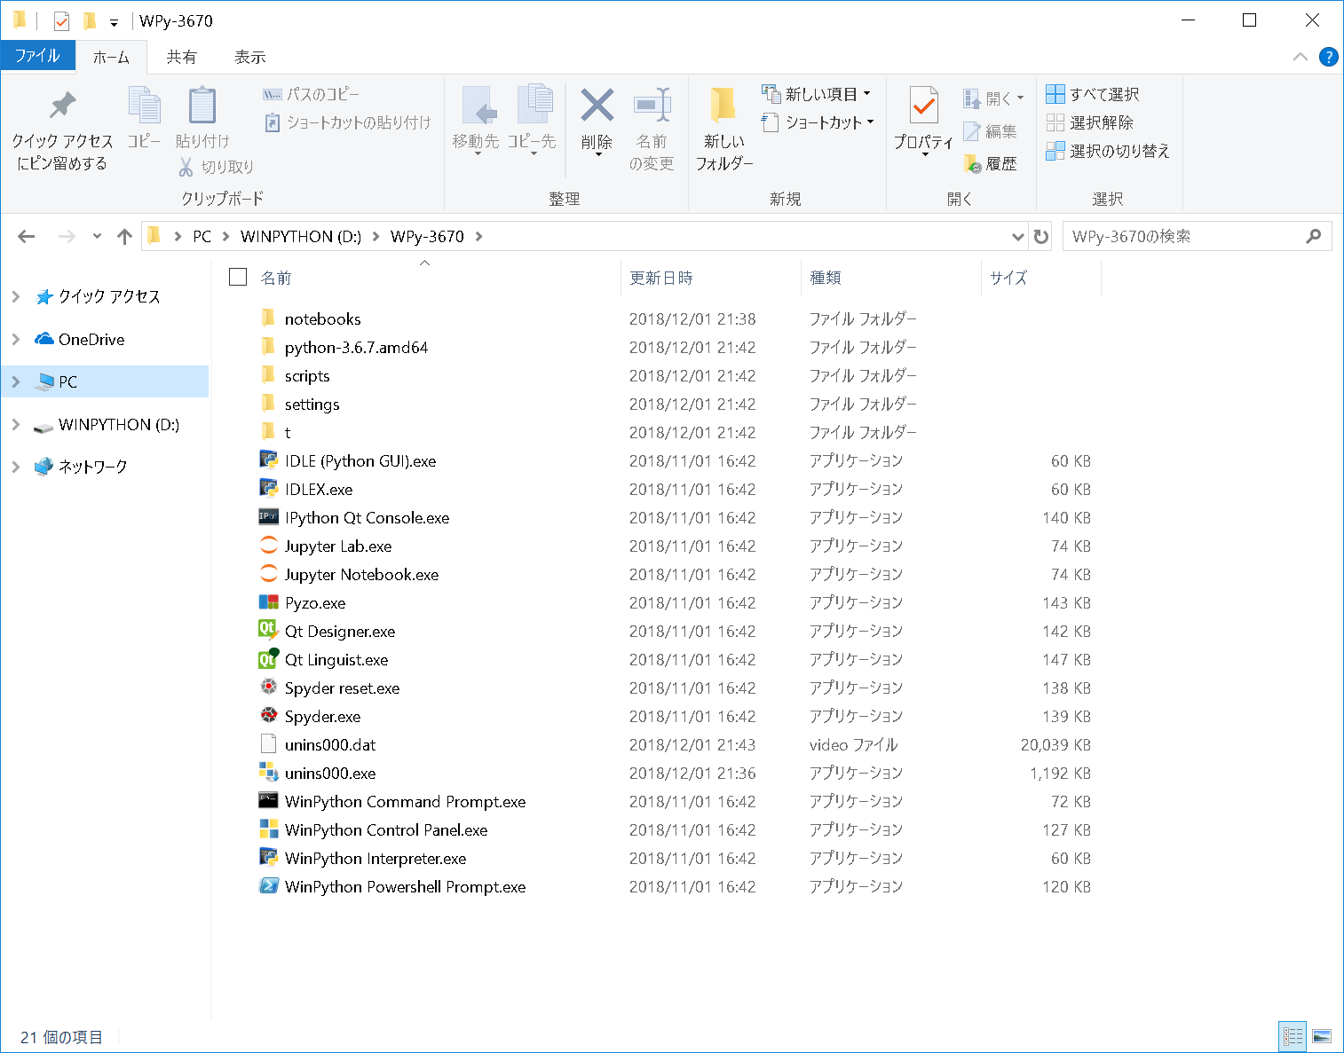Image resolution: width=1344 pixels, height=1053 pixels.
Task: Select the Pyzo.exe icon
Action: pyautogui.click(x=268, y=602)
